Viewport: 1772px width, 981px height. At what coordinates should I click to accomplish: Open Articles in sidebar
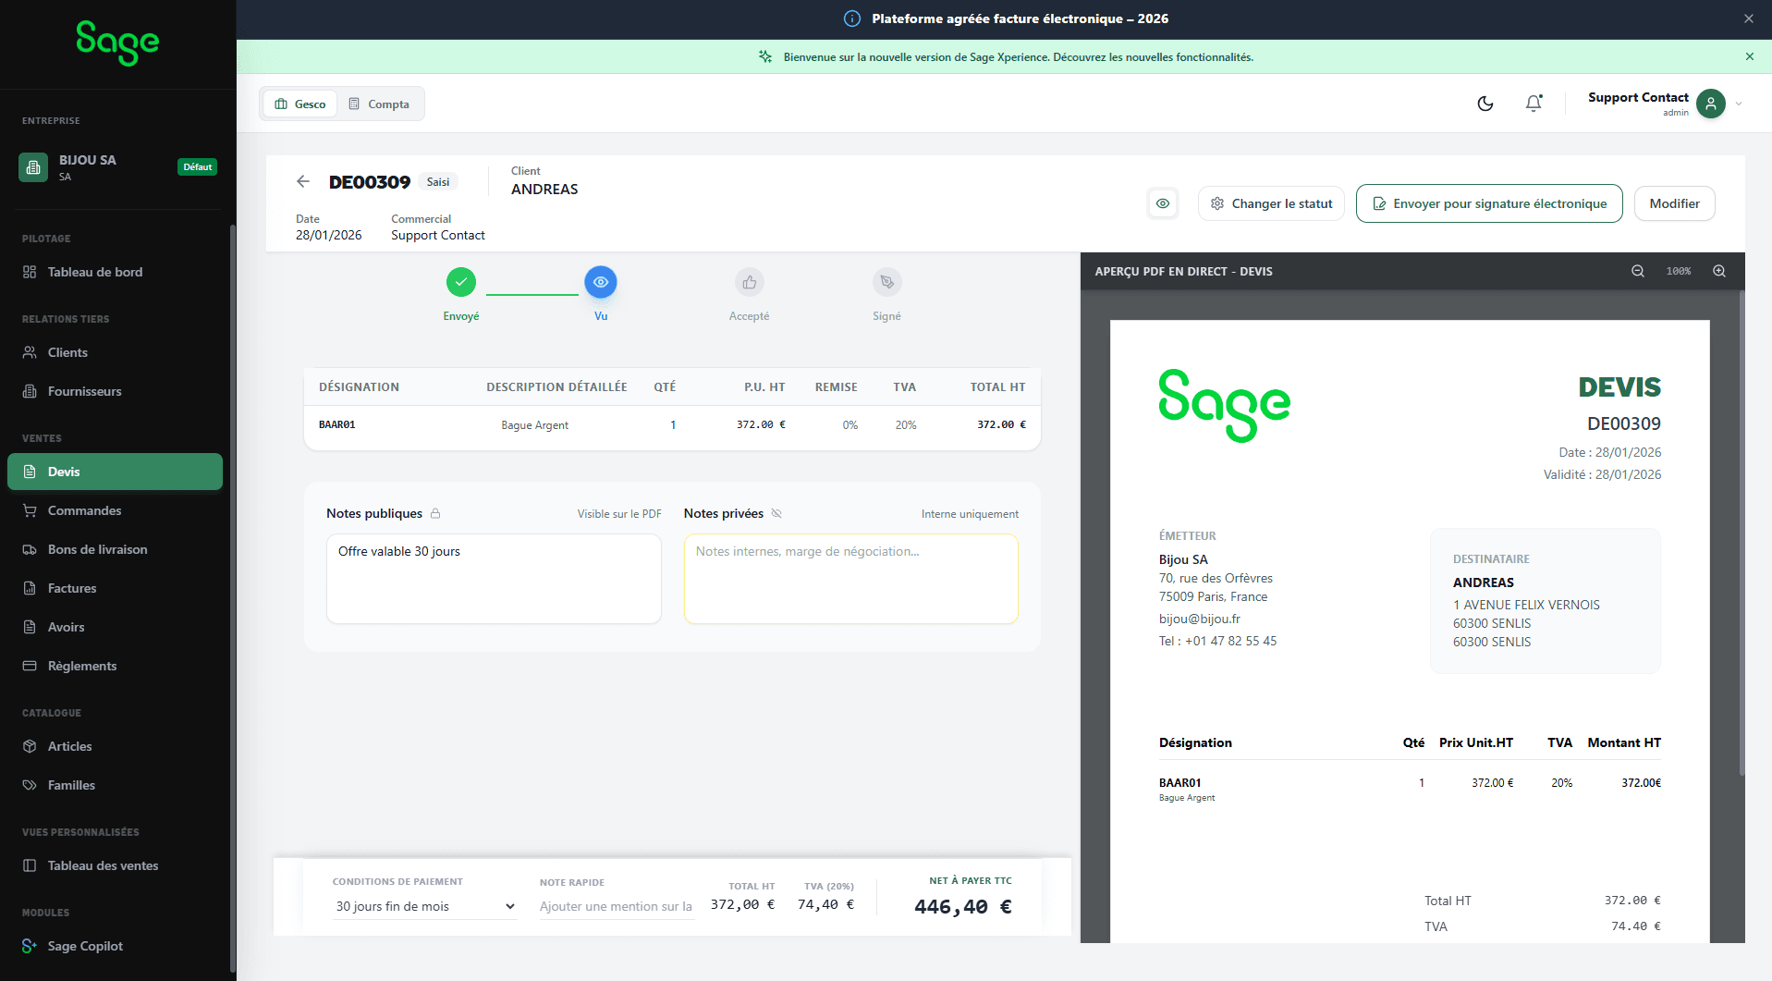[115, 746]
